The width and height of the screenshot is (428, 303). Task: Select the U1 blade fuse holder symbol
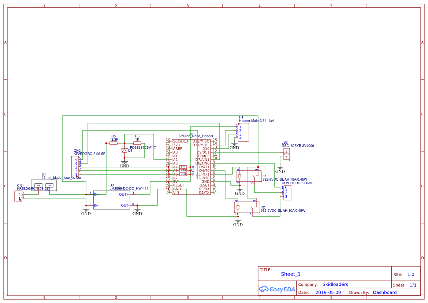pos(44,185)
